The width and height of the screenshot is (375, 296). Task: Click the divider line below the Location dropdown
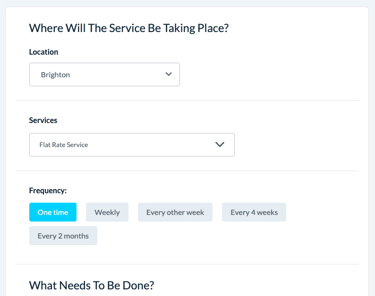click(187, 100)
